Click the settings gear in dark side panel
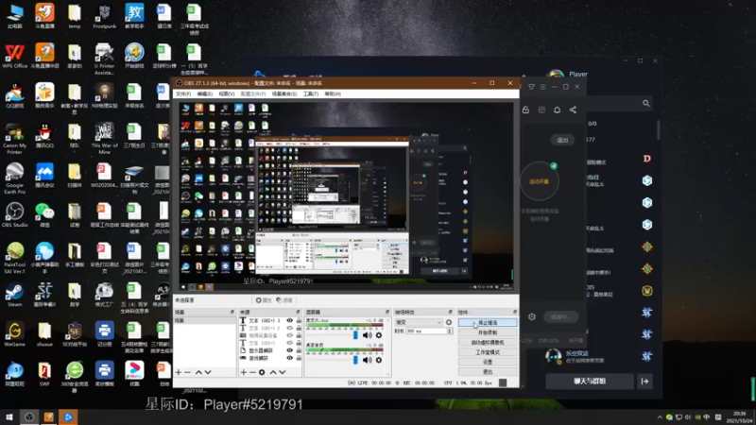756x425 pixels. [x=532, y=316]
